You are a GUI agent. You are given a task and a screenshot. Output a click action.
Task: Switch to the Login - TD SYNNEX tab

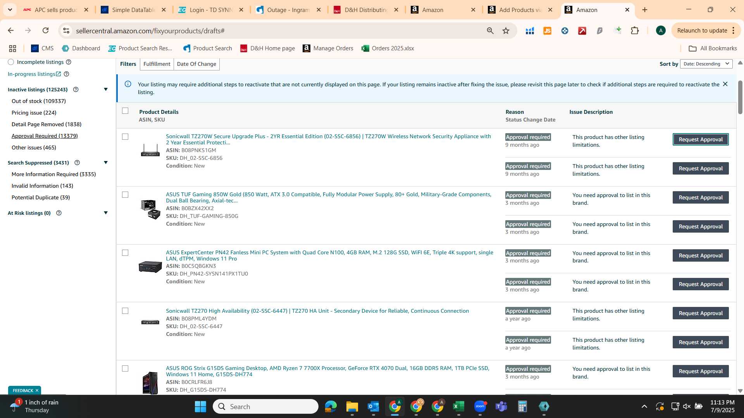point(210,10)
